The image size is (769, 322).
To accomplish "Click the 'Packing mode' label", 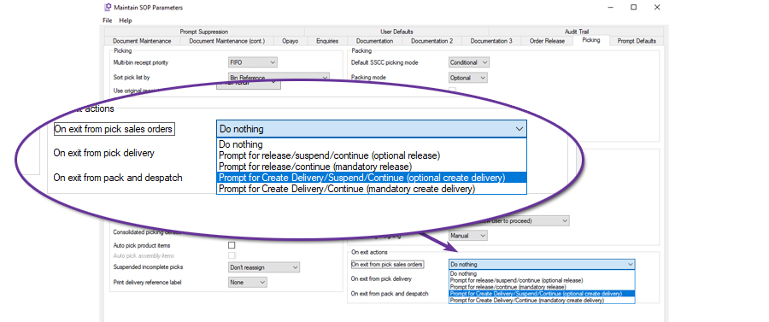I will 368,78.
